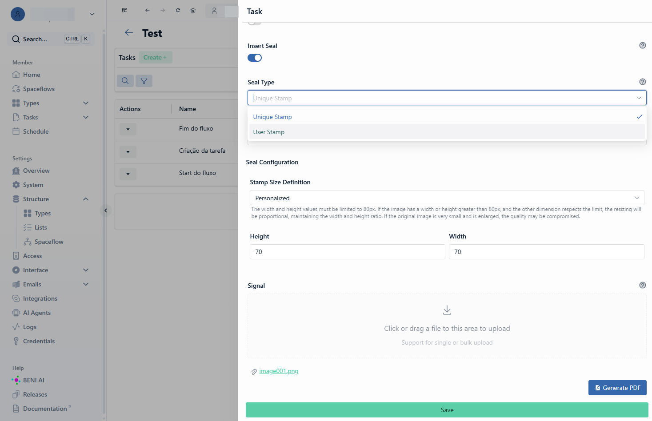Open the Stamp Size Definition dropdown
The height and width of the screenshot is (421, 652).
click(447, 198)
